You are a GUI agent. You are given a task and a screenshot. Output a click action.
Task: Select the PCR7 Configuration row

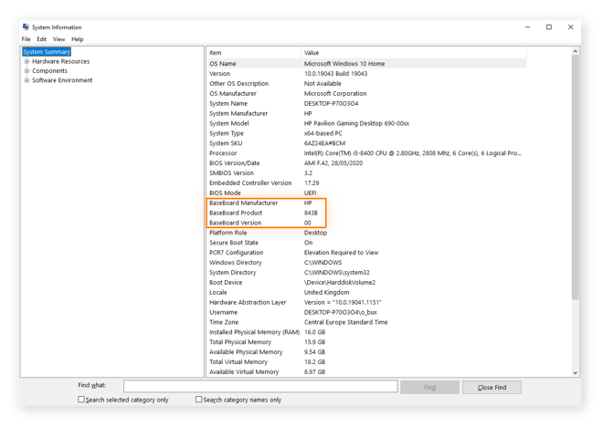click(367, 253)
